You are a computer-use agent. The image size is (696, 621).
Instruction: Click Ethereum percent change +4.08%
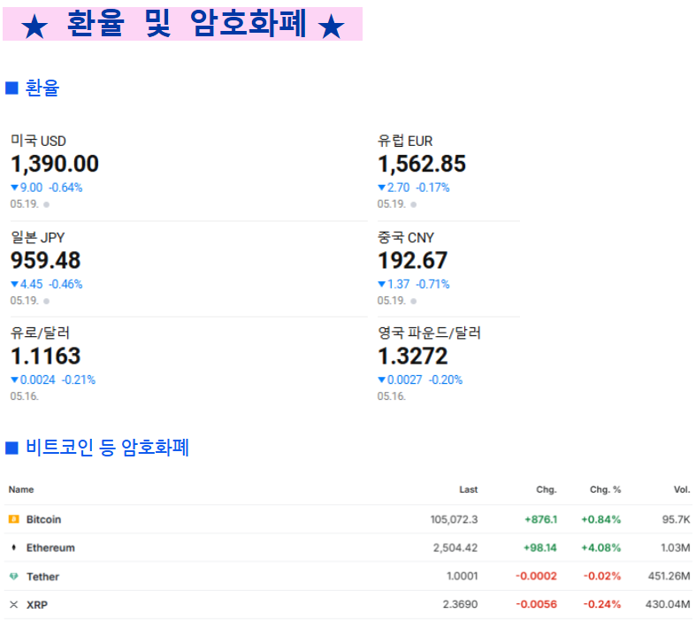pos(601,548)
